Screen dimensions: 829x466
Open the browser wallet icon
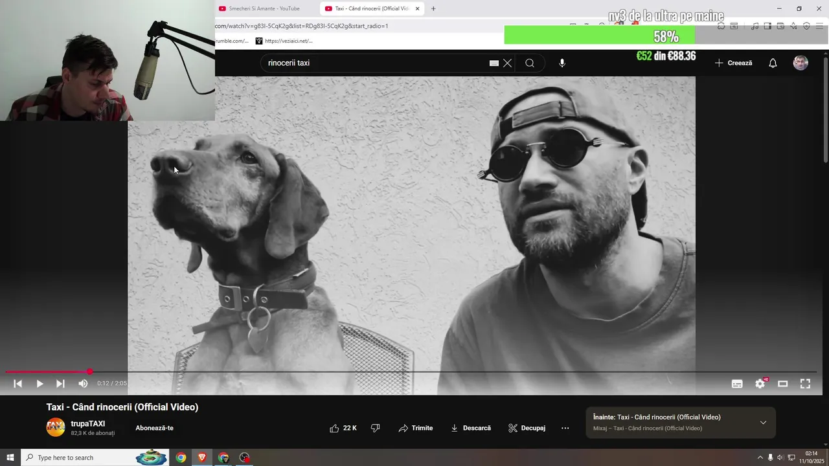780,26
